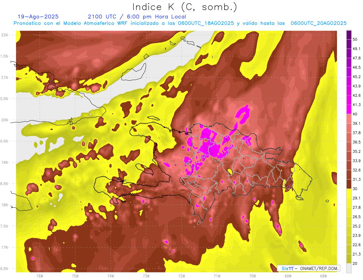Click the '46.5' colorbar label
The width and height of the screenshot is (363, 280).
[356, 67]
